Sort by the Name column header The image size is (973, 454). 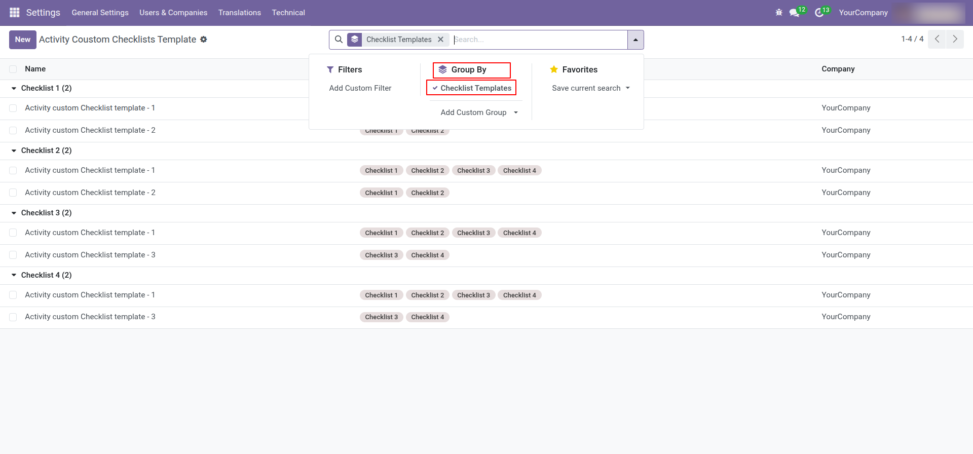(x=35, y=69)
